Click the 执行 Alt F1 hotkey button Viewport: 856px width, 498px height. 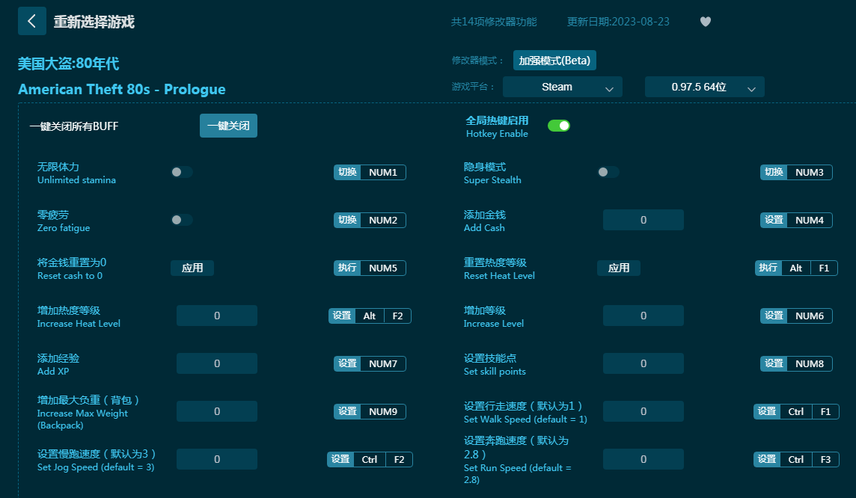(x=796, y=268)
